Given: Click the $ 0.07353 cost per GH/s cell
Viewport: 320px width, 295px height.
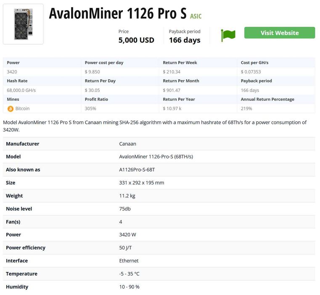Looking at the screenshot, I should point(276,72).
